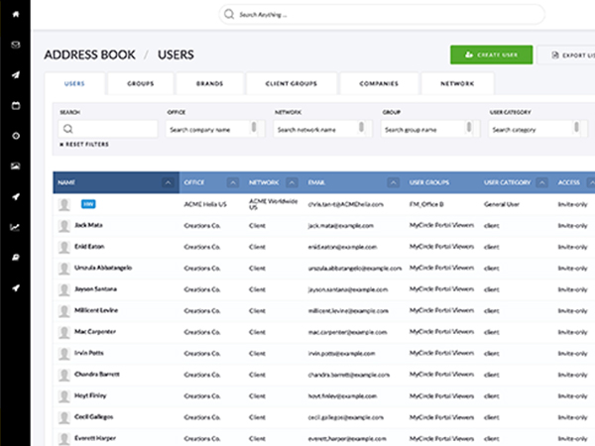Click magnifier icon in Search Anything bar

click(229, 15)
